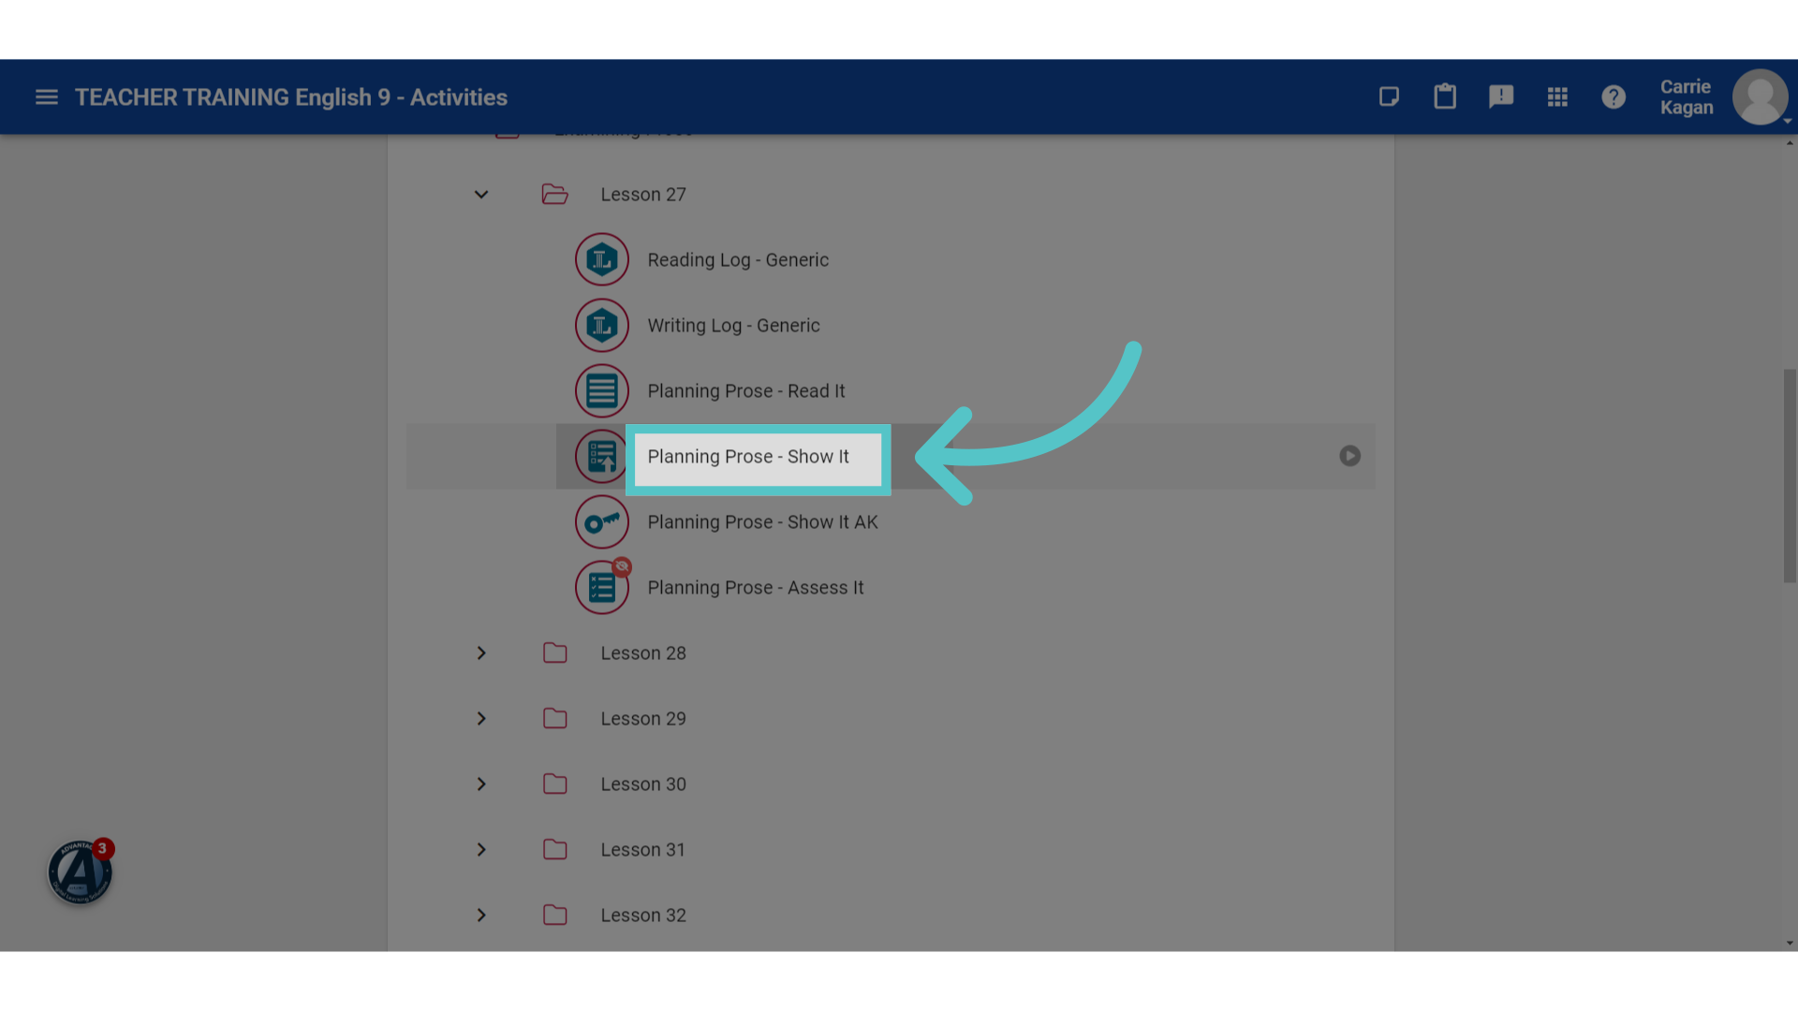The height and width of the screenshot is (1011, 1798).
Task: Click the Lesson 28 folder icon
Action: pyautogui.click(x=554, y=652)
